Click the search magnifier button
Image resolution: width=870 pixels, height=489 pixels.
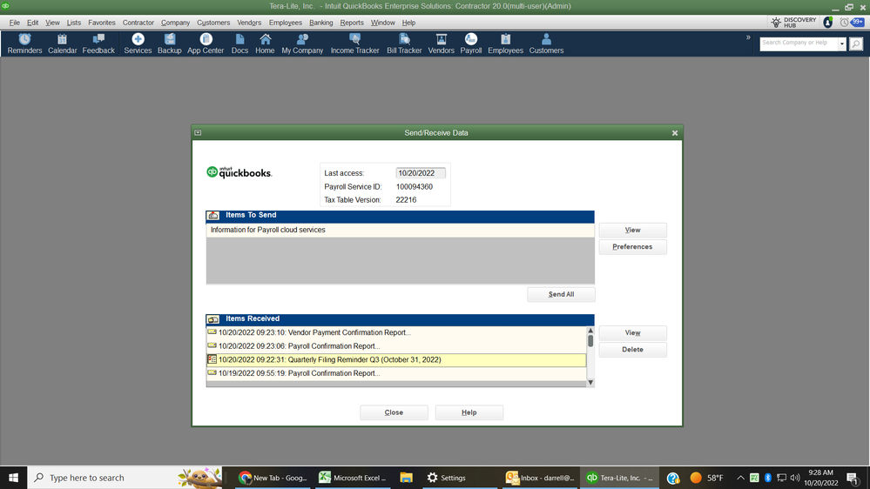tap(856, 44)
